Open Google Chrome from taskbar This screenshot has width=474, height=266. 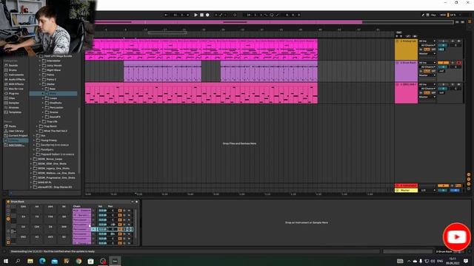coord(79,261)
